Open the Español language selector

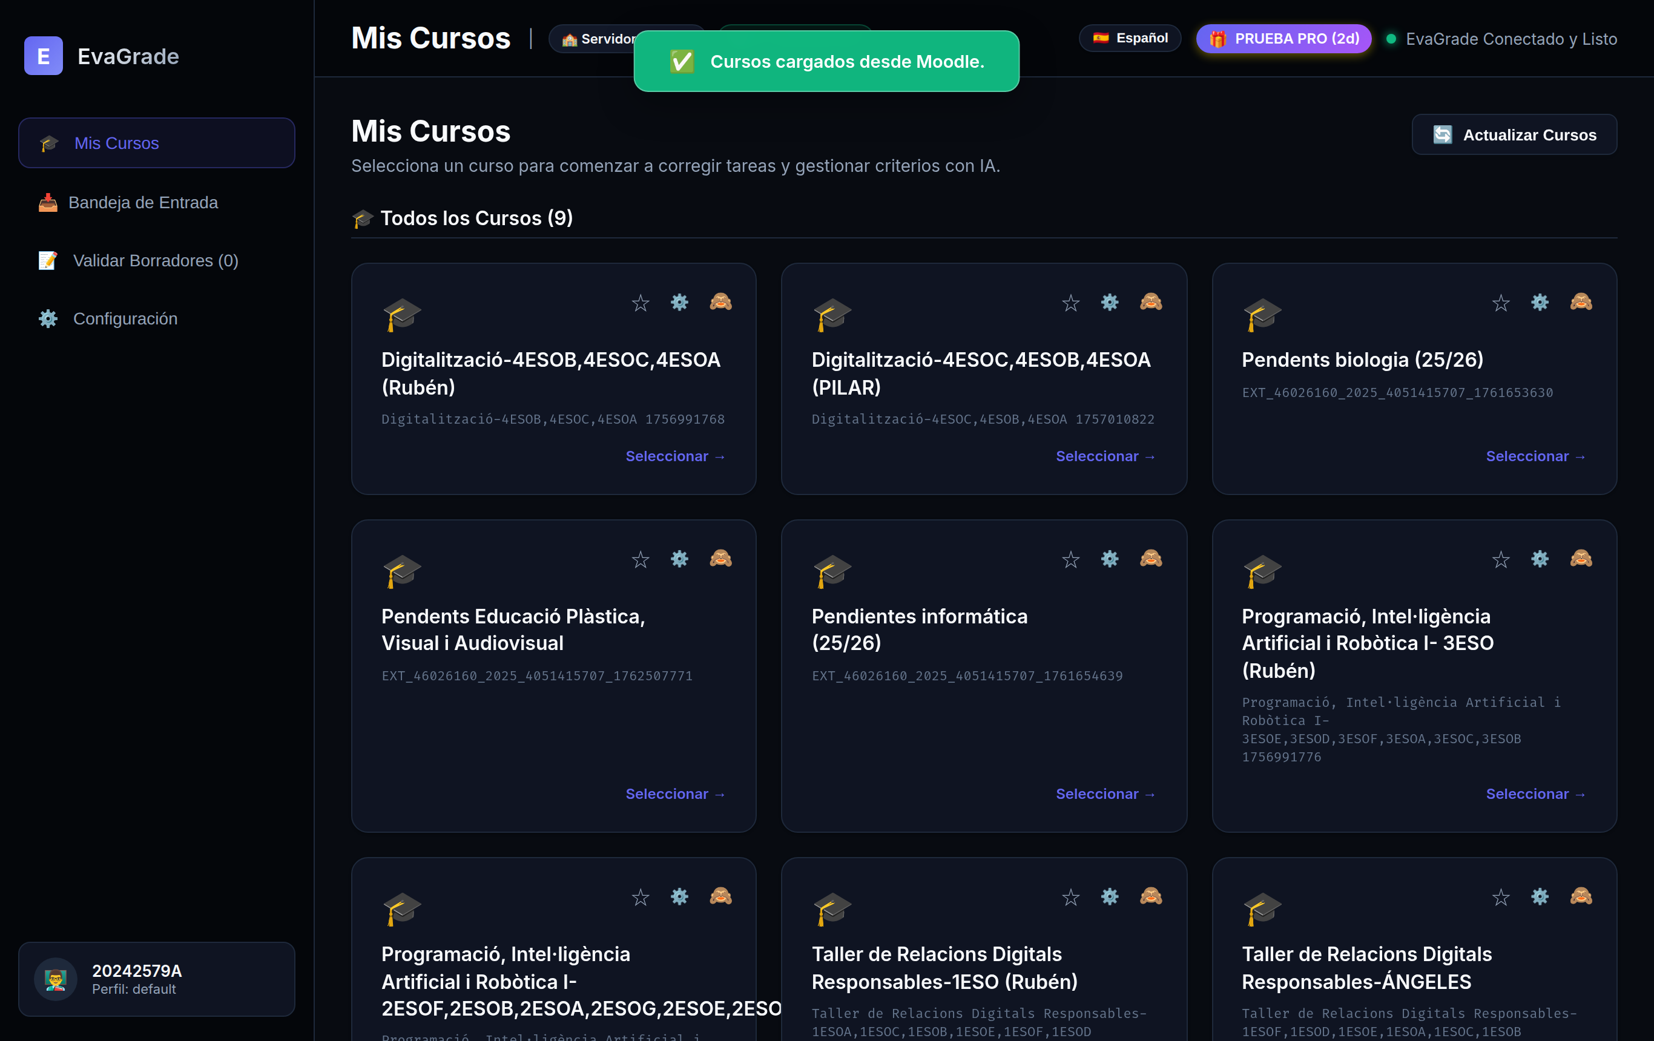tap(1129, 39)
